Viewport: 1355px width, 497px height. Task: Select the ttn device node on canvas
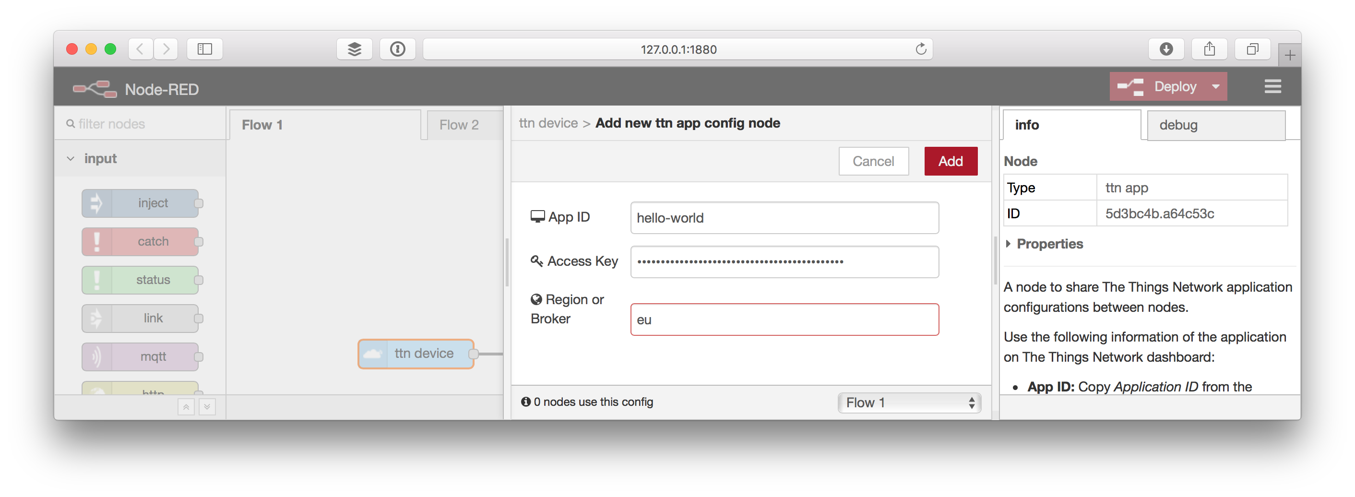416,354
